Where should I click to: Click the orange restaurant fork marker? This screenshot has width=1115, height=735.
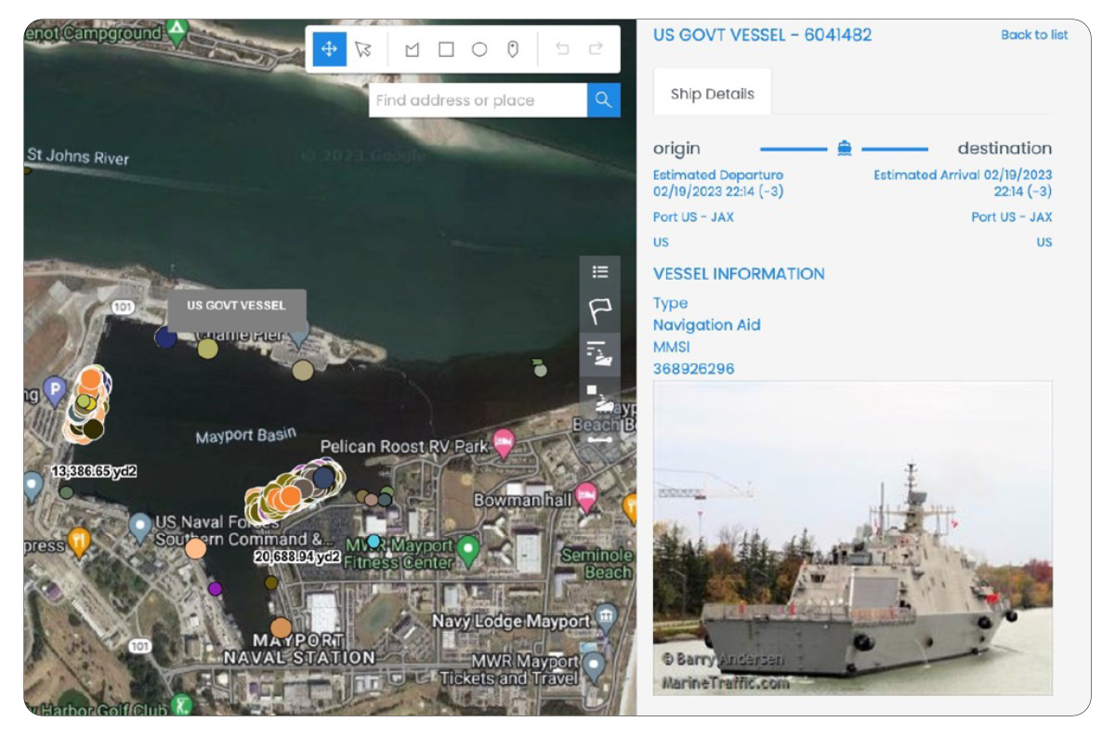click(x=80, y=542)
